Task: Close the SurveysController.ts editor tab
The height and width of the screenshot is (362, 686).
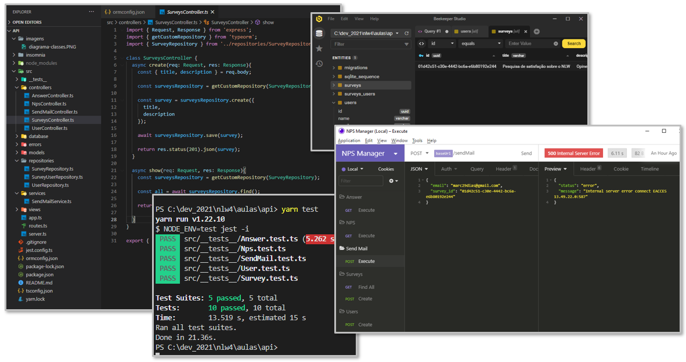Action: [212, 12]
